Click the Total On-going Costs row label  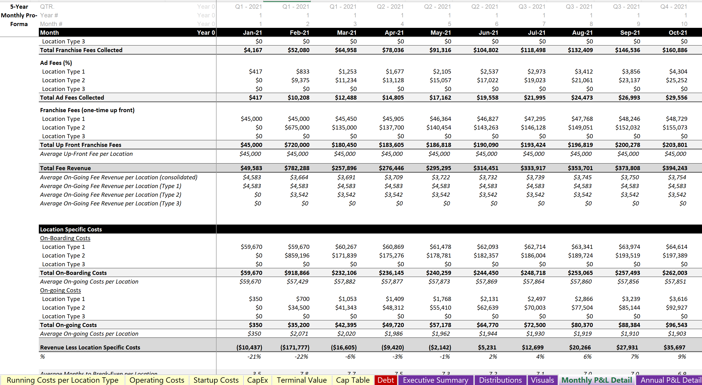point(68,325)
